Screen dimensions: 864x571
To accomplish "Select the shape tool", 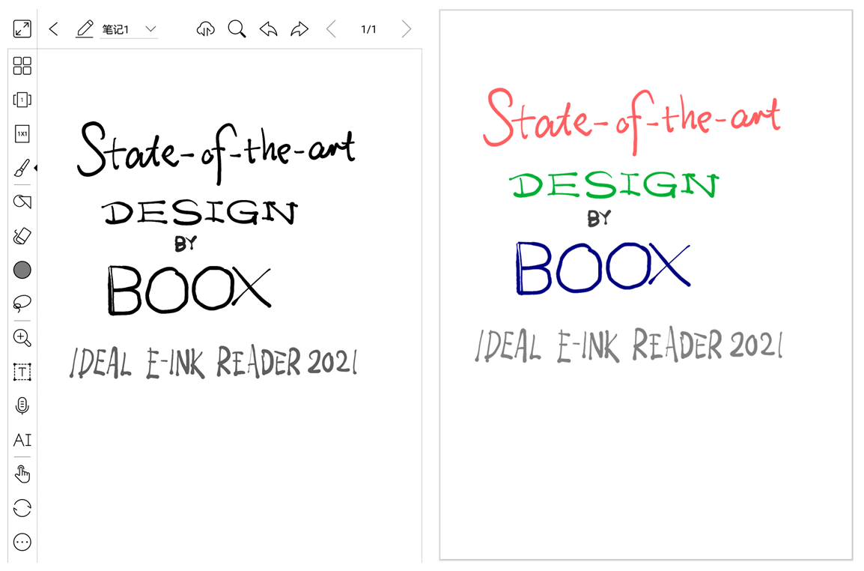I will click(x=22, y=202).
